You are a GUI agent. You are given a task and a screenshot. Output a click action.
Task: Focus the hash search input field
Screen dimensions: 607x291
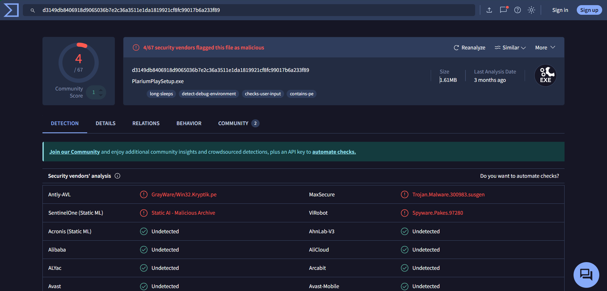click(x=249, y=10)
